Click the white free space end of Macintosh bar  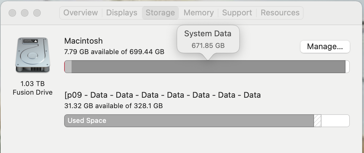coord(347,67)
